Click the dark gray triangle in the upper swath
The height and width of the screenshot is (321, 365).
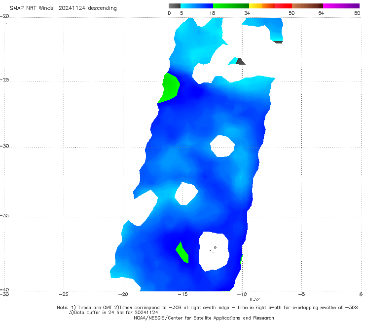click(x=240, y=62)
